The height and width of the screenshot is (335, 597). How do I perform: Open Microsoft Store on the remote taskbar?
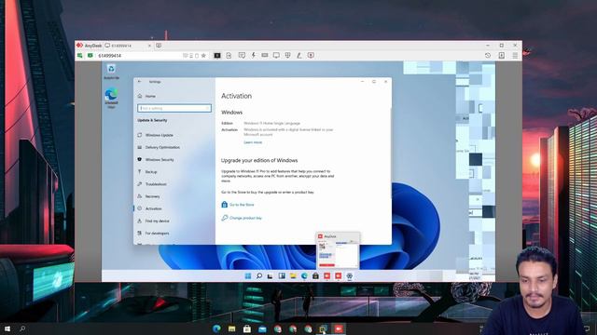click(315, 275)
